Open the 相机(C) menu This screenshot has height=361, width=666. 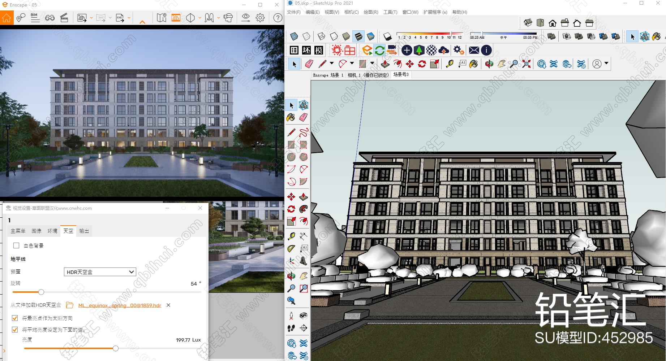click(x=351, y=12)
